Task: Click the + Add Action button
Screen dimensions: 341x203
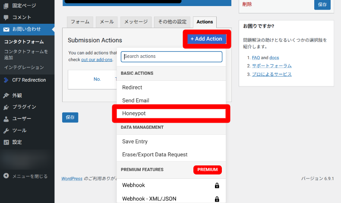Action: coord(207,39)
